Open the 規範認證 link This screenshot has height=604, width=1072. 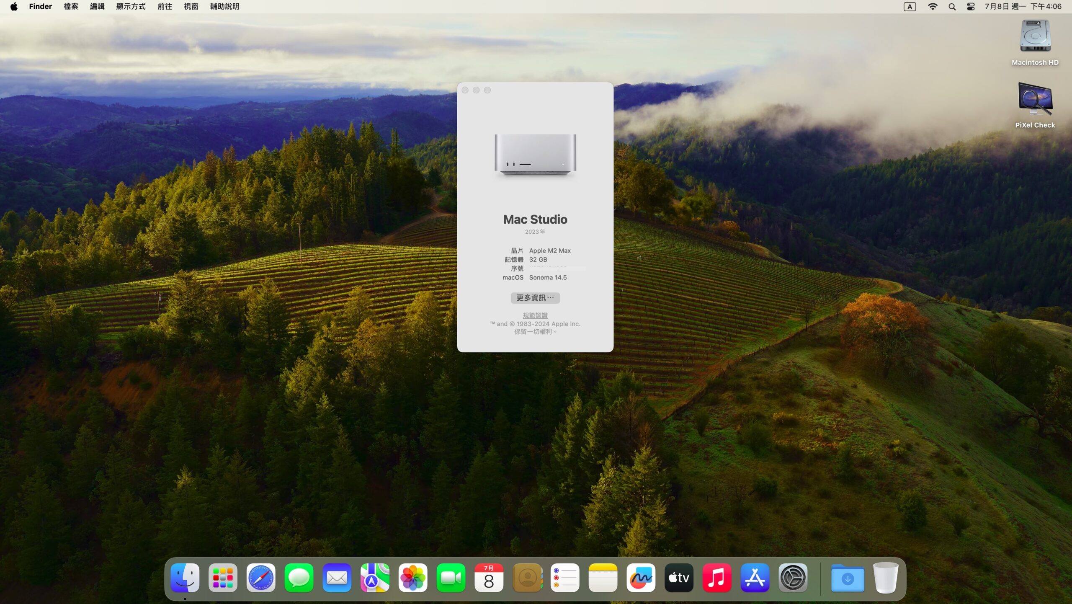click(535, 315)
